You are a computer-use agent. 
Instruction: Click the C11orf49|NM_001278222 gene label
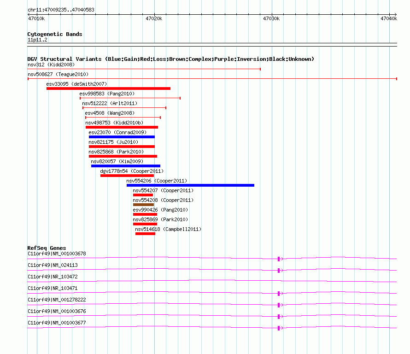point(57,300)
